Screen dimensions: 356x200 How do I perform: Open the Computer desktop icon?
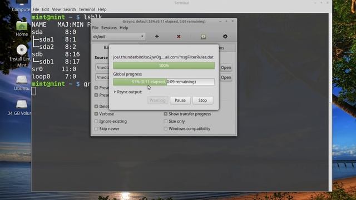pos(22,6)
